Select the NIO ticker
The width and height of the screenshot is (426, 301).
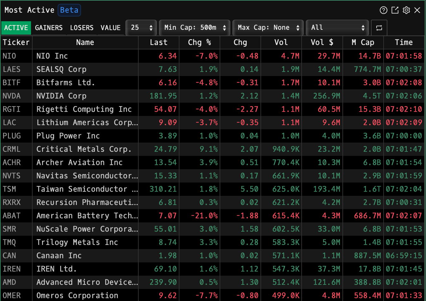point(9,56)
